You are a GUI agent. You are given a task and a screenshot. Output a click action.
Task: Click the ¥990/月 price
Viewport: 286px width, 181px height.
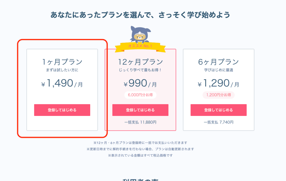click(x=140, y=83)
